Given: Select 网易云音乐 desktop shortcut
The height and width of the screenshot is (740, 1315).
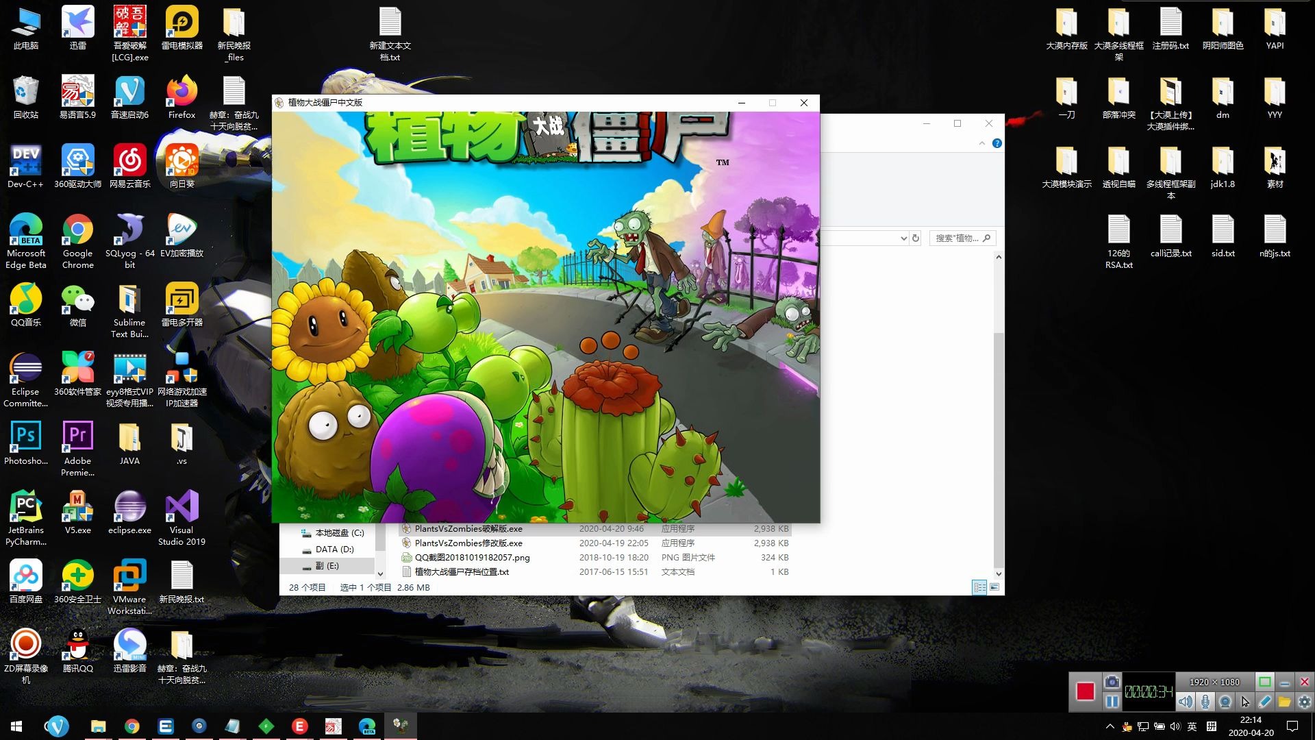Looking at the screenshot, I should click(x=130, y=166).
